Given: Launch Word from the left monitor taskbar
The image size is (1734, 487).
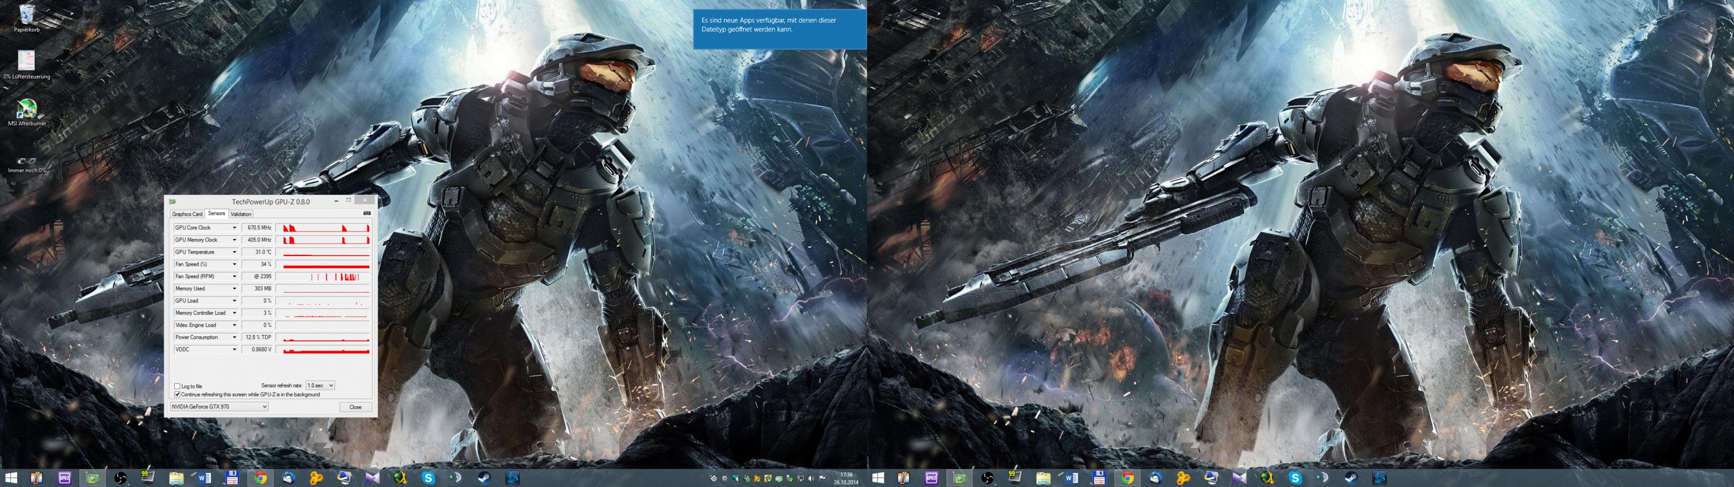Looking at the screenshot, I should tap(204, 478).
